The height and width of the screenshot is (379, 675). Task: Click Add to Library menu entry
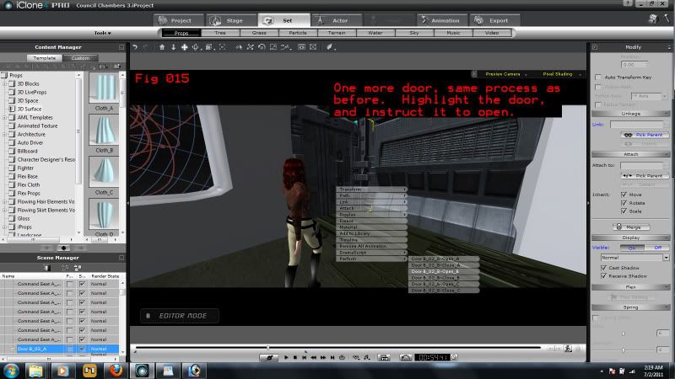(x=371, y=233)
